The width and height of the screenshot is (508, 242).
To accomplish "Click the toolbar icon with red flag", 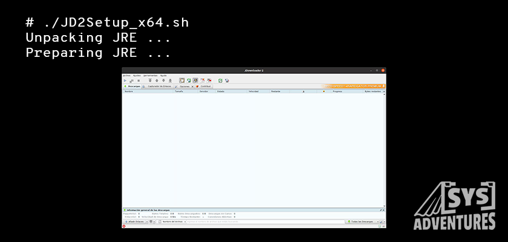I will (x=209, y=80).
